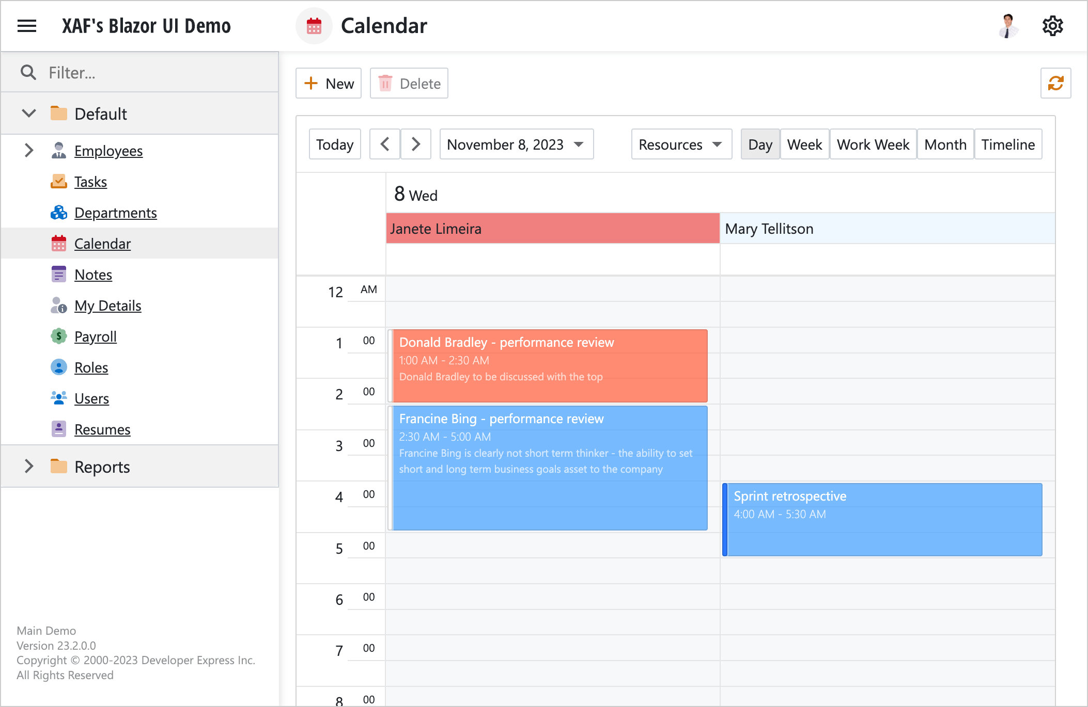
Task: Select the Tasks checklist icon
Action: (x=58, y=182)
